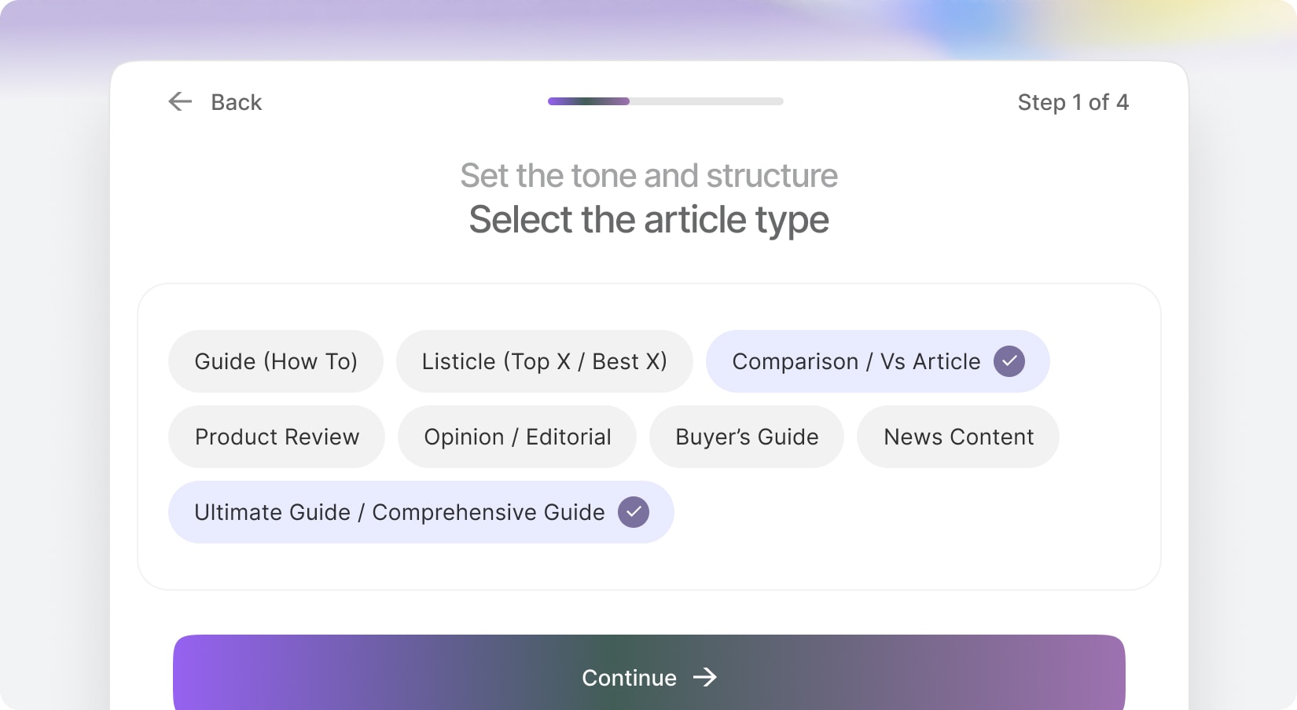
Task: Select Opinion / Editorial chip
Action: (517, 437)
